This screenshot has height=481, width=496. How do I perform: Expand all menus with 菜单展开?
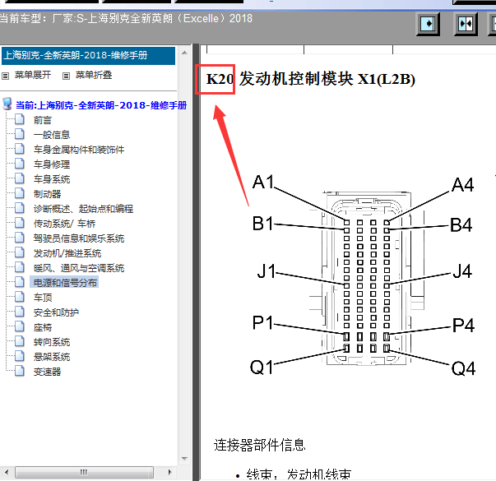tap(33, 76)
